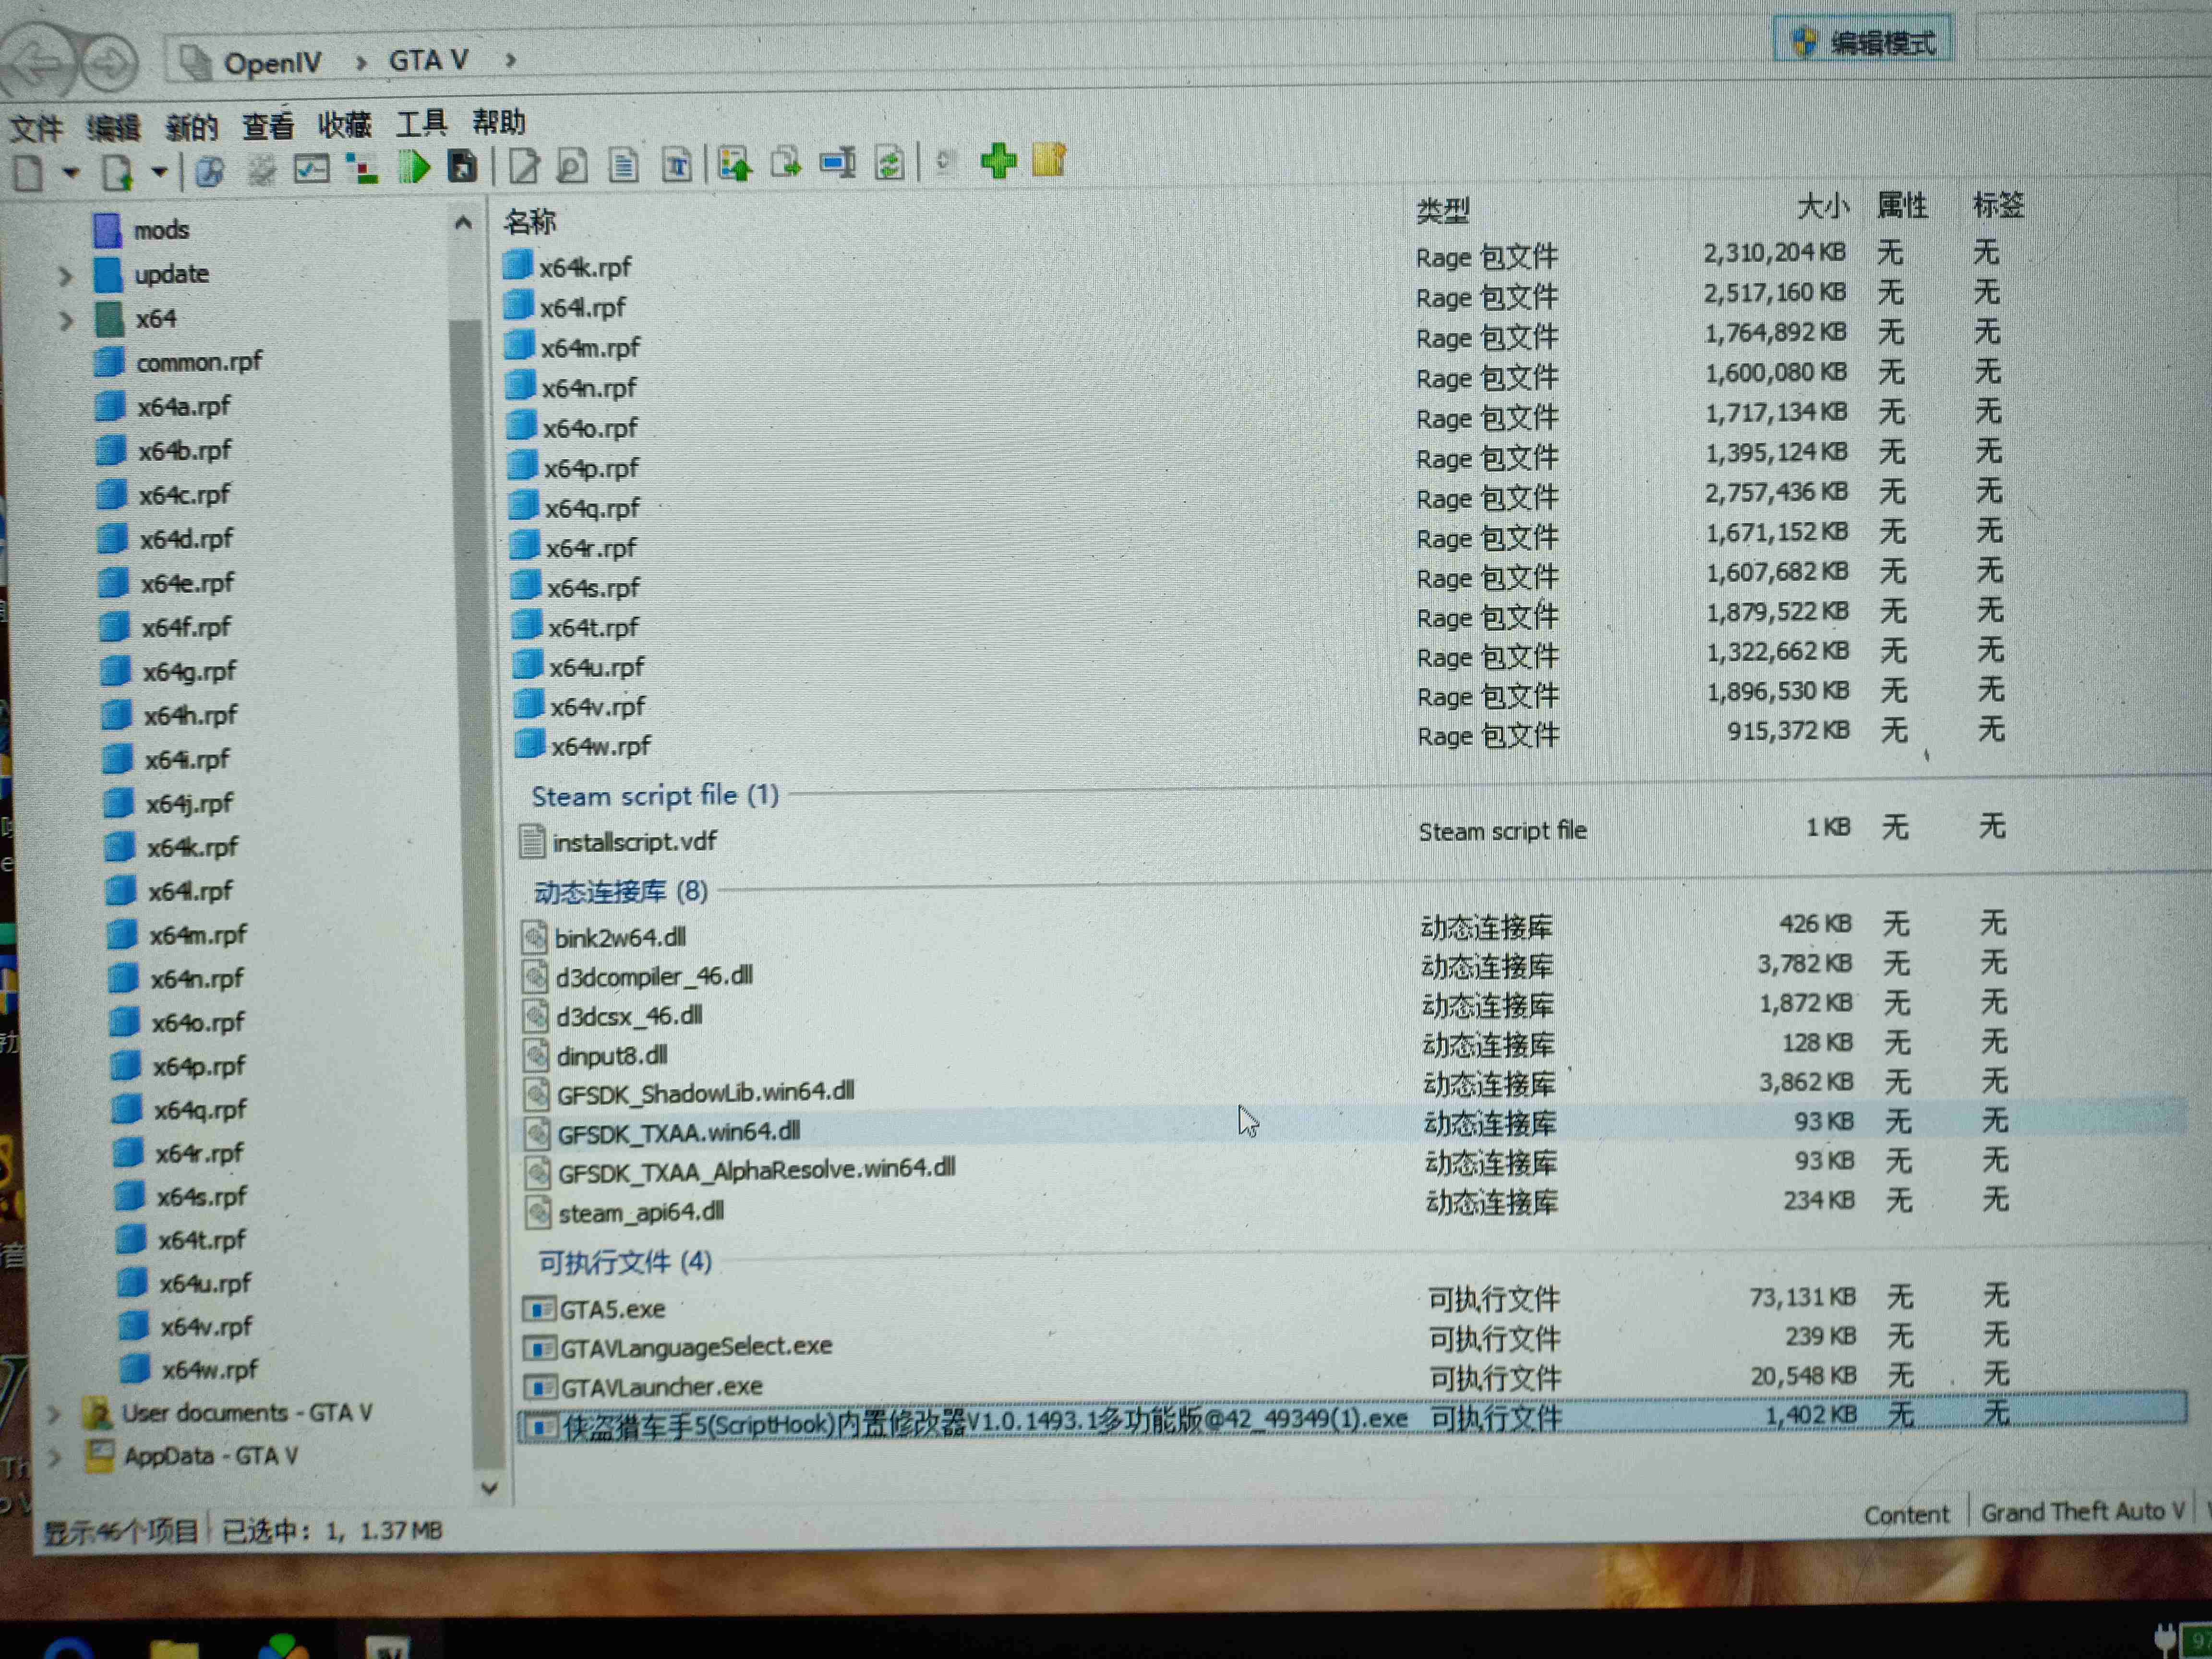Click the green plus add icon

[998, 160]
